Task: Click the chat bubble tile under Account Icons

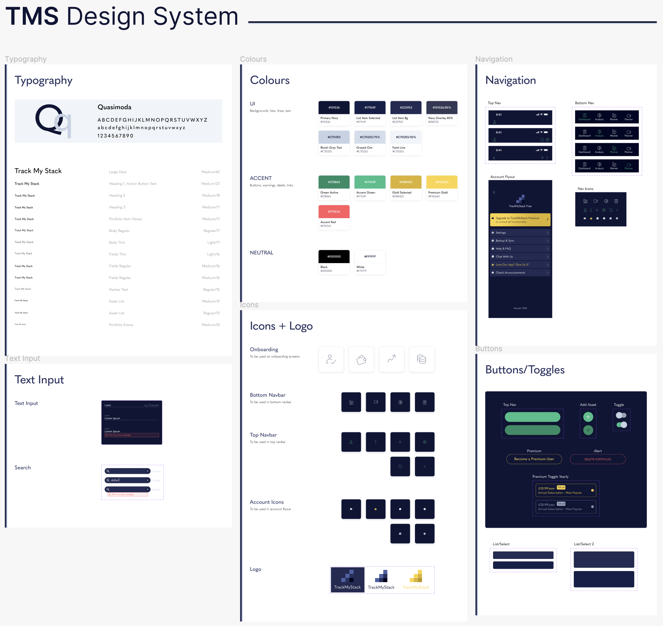Action: coord(400,509)
